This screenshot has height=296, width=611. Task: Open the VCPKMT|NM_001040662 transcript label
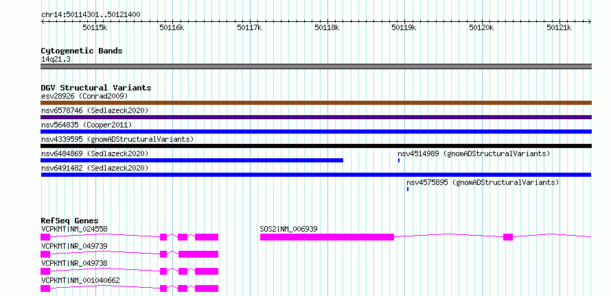[x=80, y=280]
